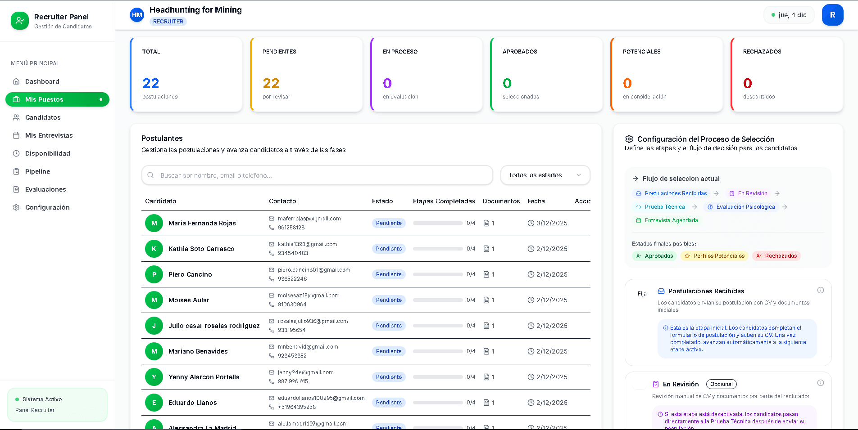858x430 pixels.
Task: Select Mis Puestos in the sidebar
Action: [44, 99]
